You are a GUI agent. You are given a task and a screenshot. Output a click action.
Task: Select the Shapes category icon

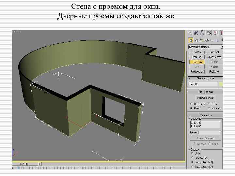click(196, 40)
